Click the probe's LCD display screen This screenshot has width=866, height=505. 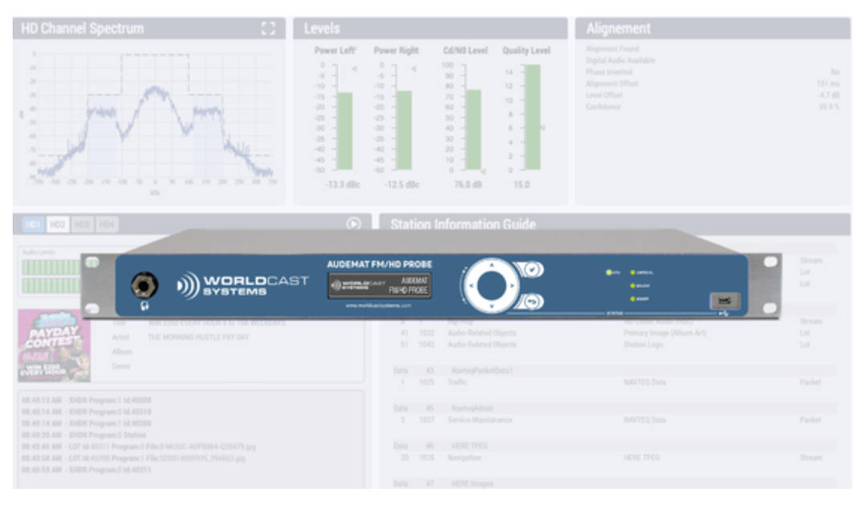pyautogui.click(x=380, y=285)
